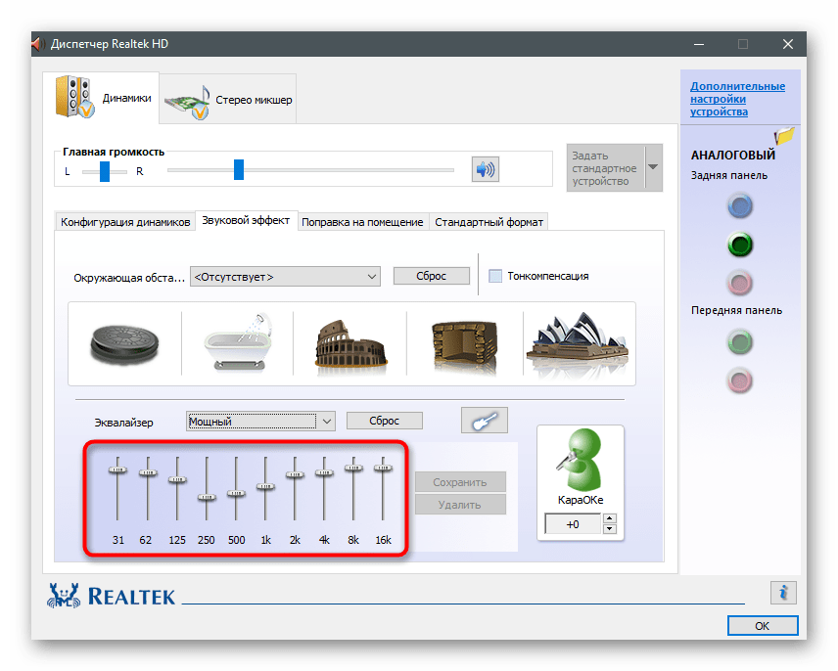The height and width of the screenshot is (671, 838).
Task: Pick the stone manhole environment preset
Action: click(x=123, y=343)
